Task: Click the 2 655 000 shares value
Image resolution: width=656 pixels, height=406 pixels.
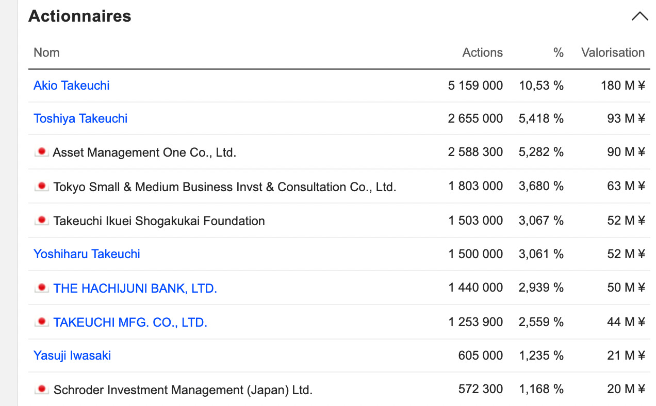Action: (x=475, y=119)
